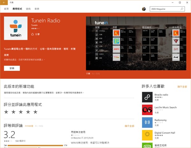Screen dimensions: 191x148
Task: Install TuneIn Radio with 安裝 button
Action: [x=12, y=68]
